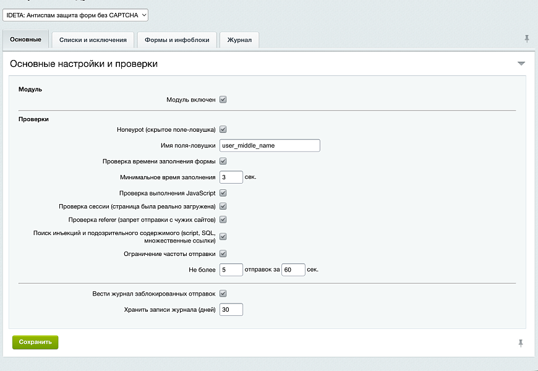Toggle Проверка сессии checkbox
Screen dimensions: 538x371
click(x=223, y=207)
